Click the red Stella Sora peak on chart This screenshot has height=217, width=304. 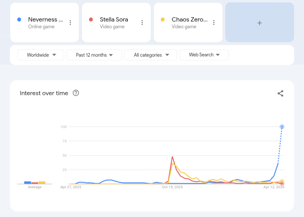(172, 157)
